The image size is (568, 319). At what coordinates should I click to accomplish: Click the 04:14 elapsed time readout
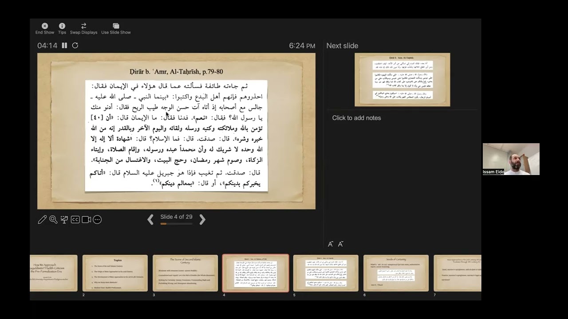[x=47, y=46]
